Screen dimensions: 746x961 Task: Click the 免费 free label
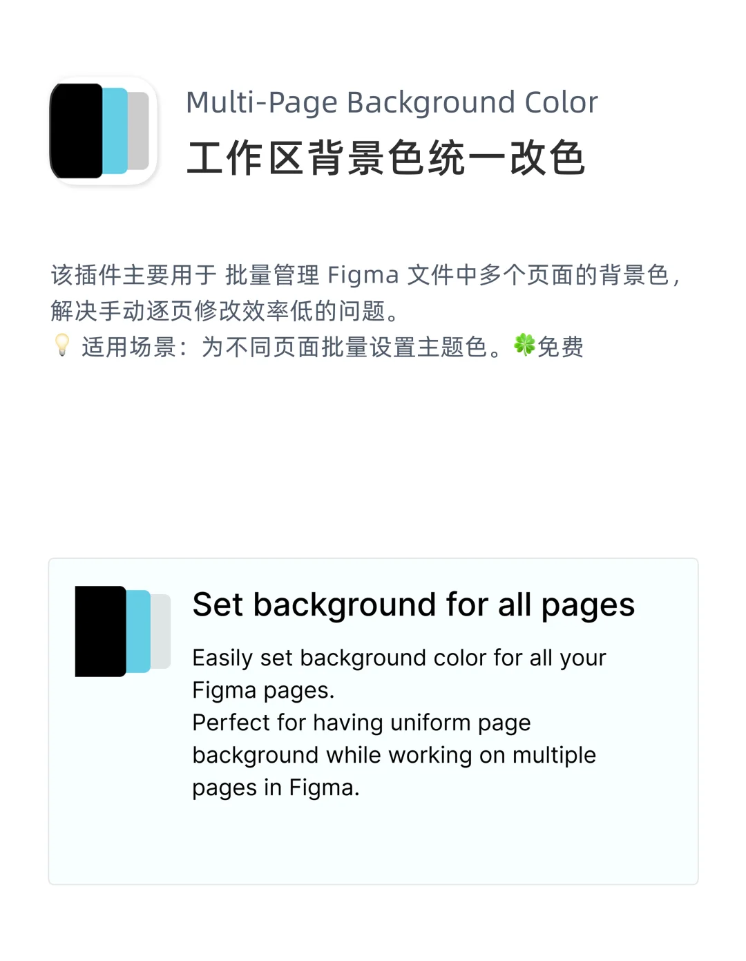tap(560, 346)
